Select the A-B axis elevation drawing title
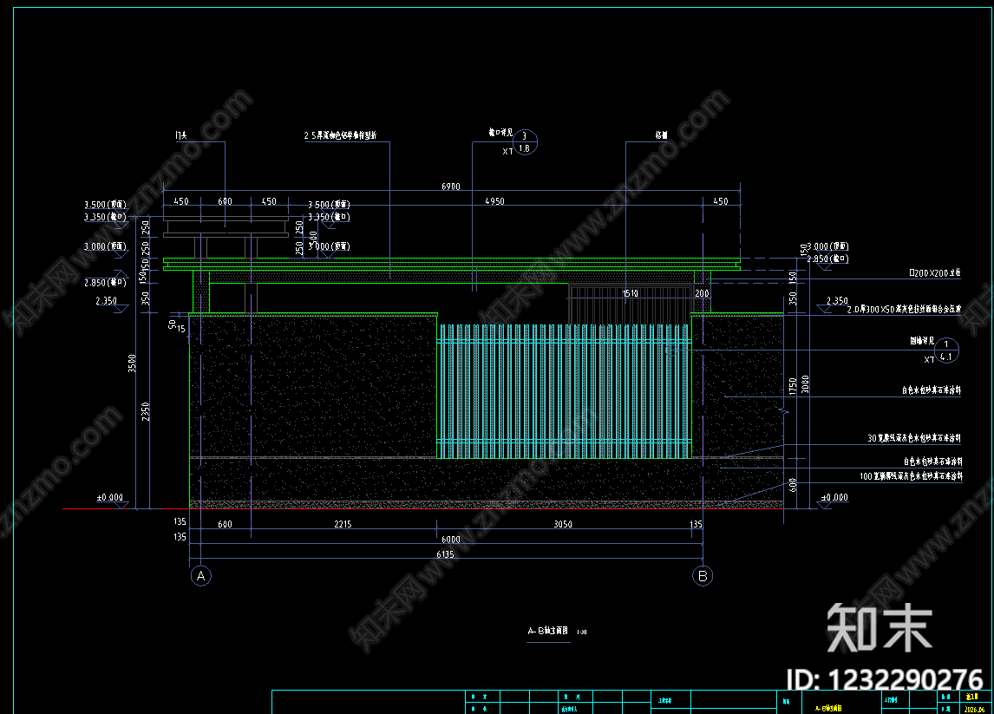 click(x=548, y=631)
